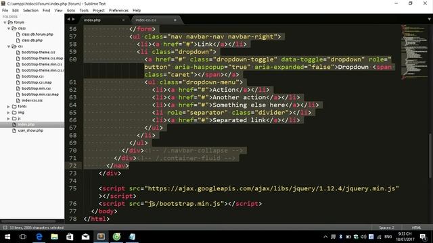Open bootstrap.min.css file
Viewport: 433px width, 243px height.
point(36,88)
